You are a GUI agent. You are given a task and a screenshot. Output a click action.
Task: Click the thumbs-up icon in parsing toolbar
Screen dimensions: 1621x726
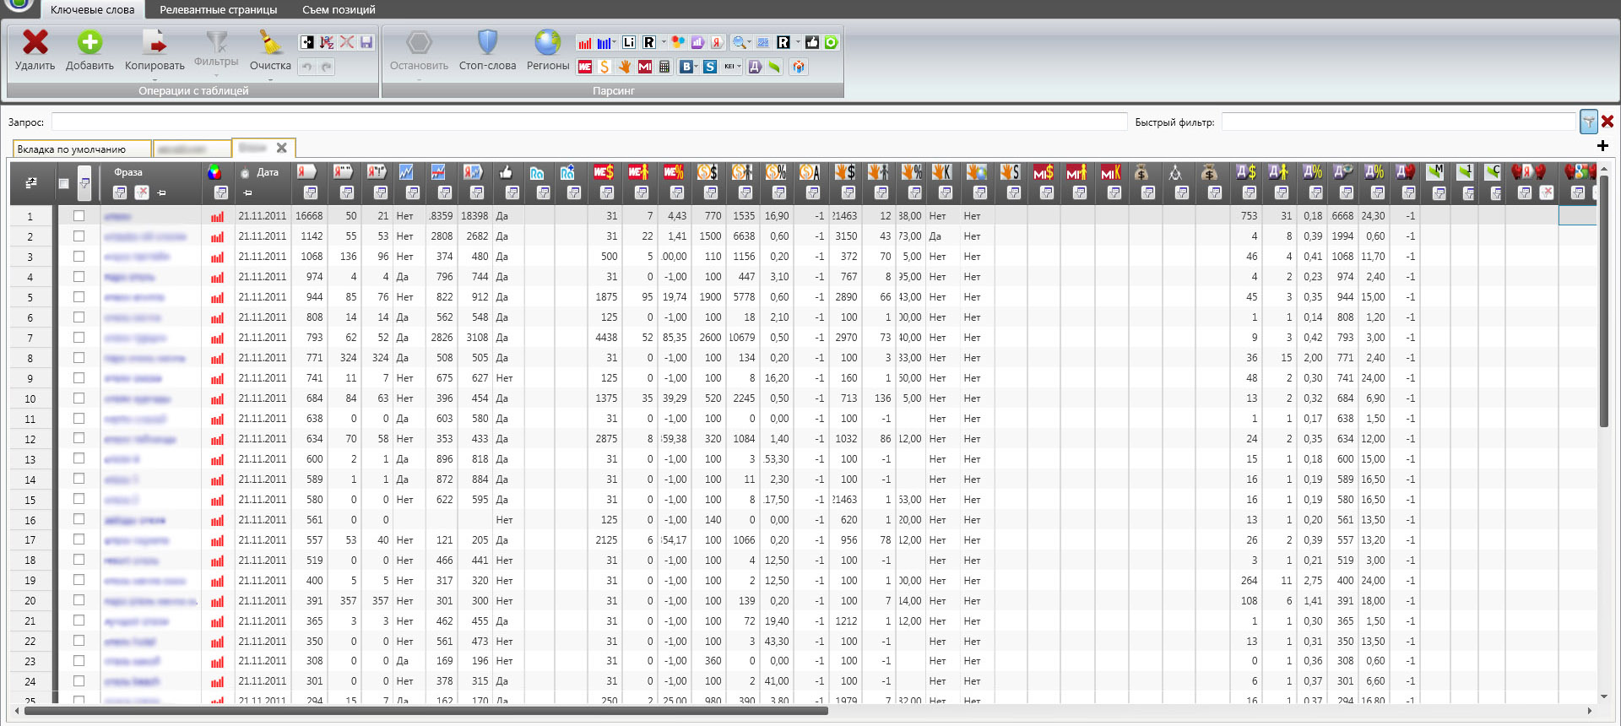pos(812,42)
